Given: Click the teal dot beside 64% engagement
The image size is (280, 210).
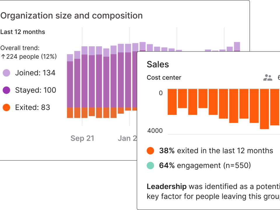Looking at the screenshot, I should click(x=150, y=165).
